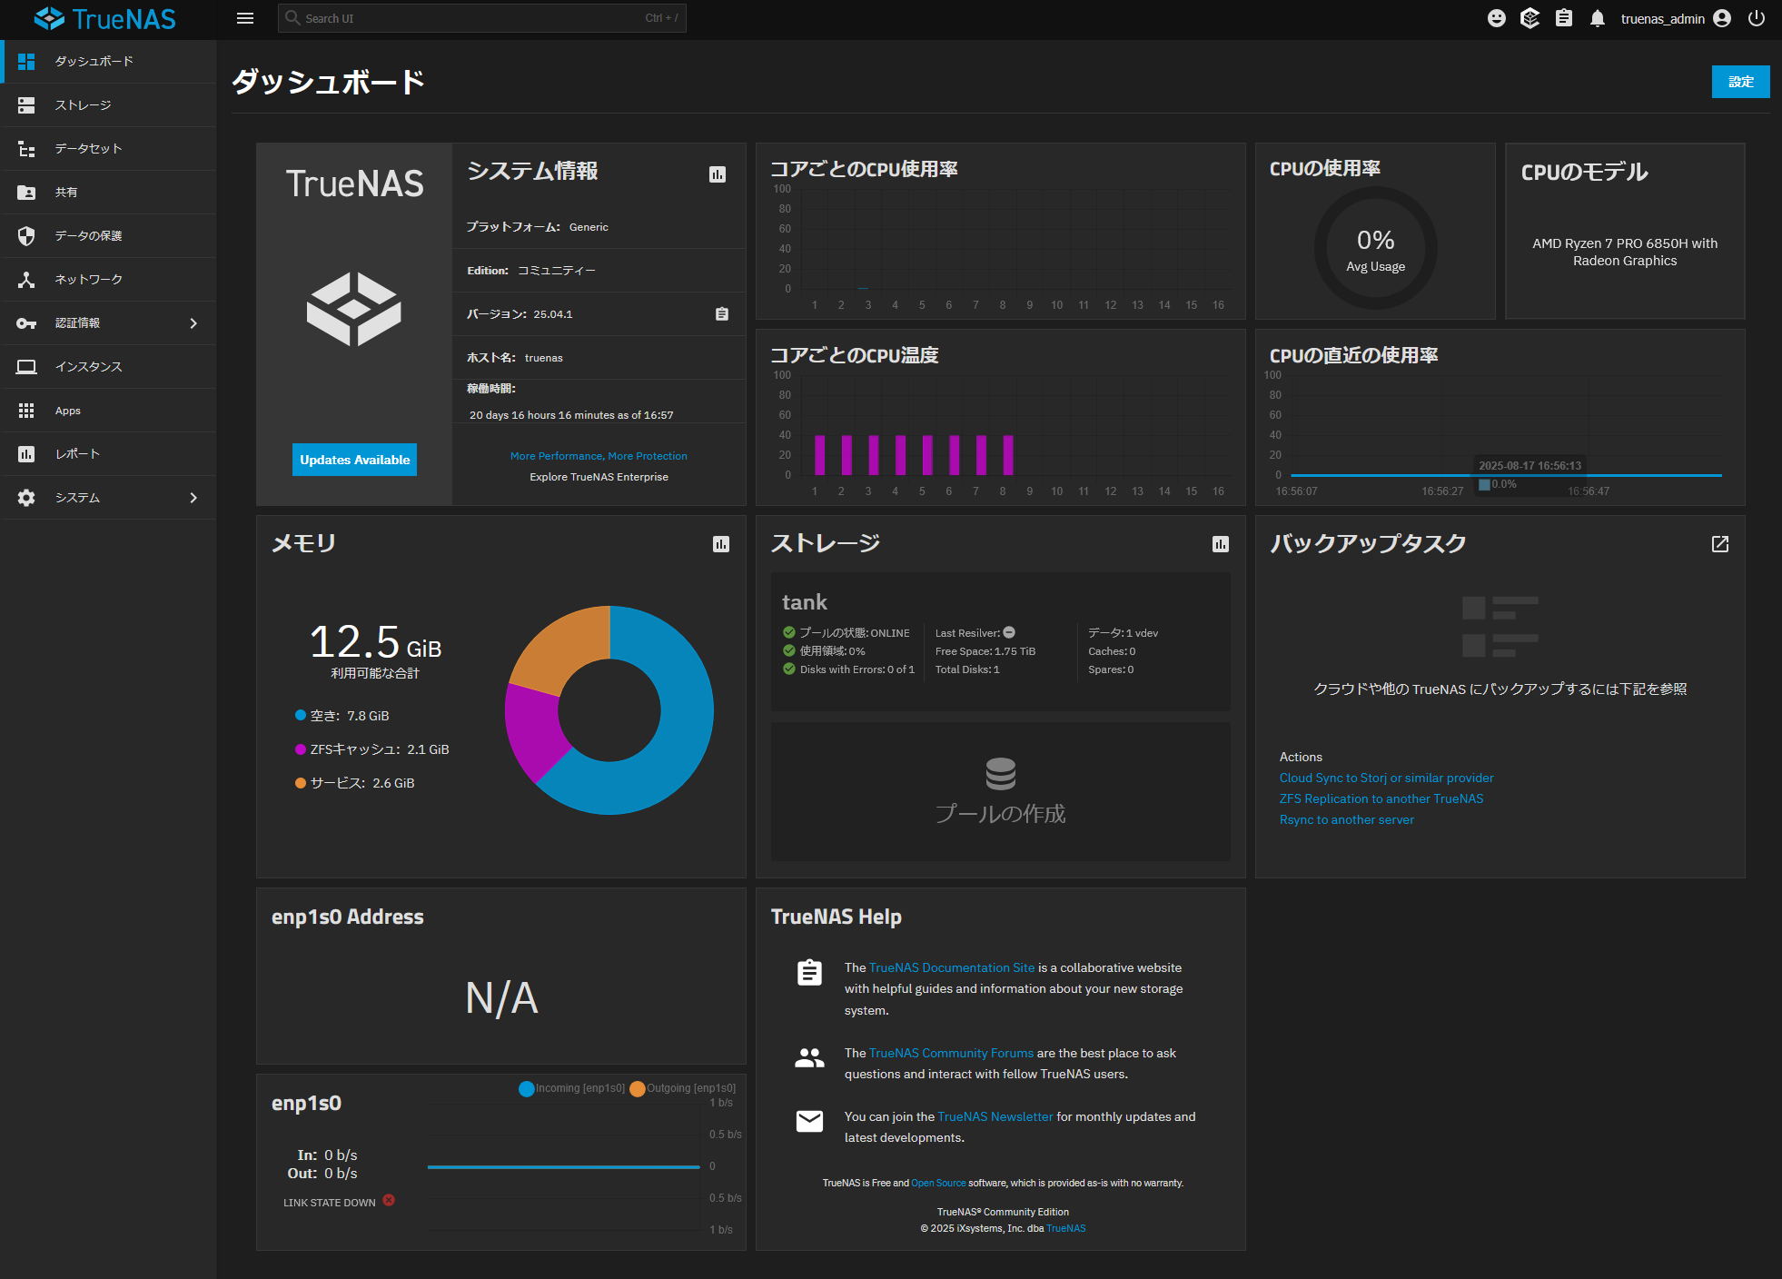Open the インスタンス instances menu item
Image resolution: width=1782 pixels, height=1279 pixels.
coord(108,367)
